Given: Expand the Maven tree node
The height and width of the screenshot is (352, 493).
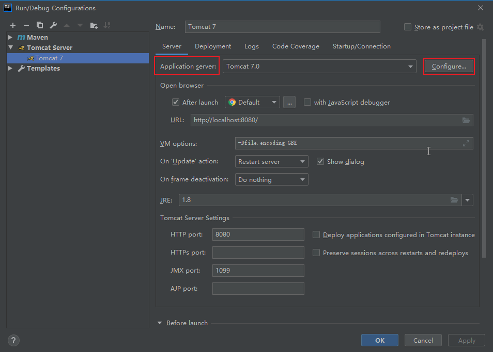Looking at the screenshot, I should pyautogui.click(x=10, y=38).
